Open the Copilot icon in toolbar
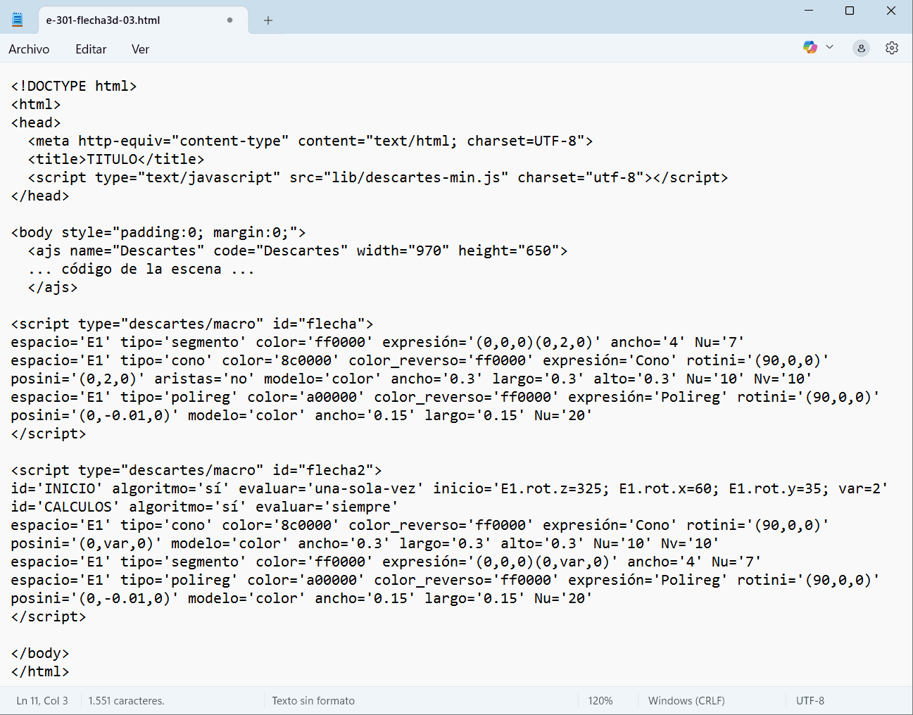Viewport: 913px width, 715px height. point(810,47)
